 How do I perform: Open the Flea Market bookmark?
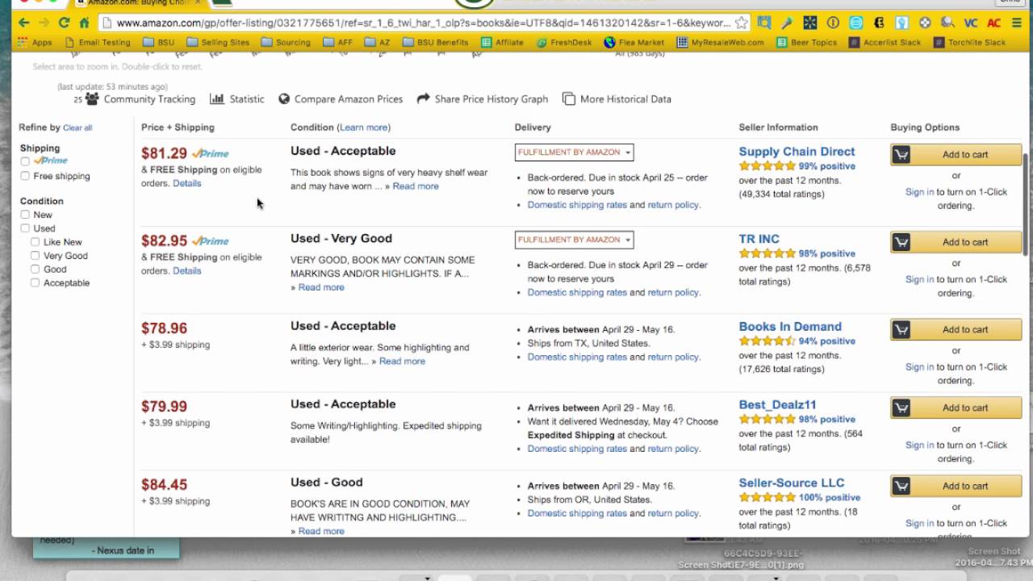(x=634, y=42)
